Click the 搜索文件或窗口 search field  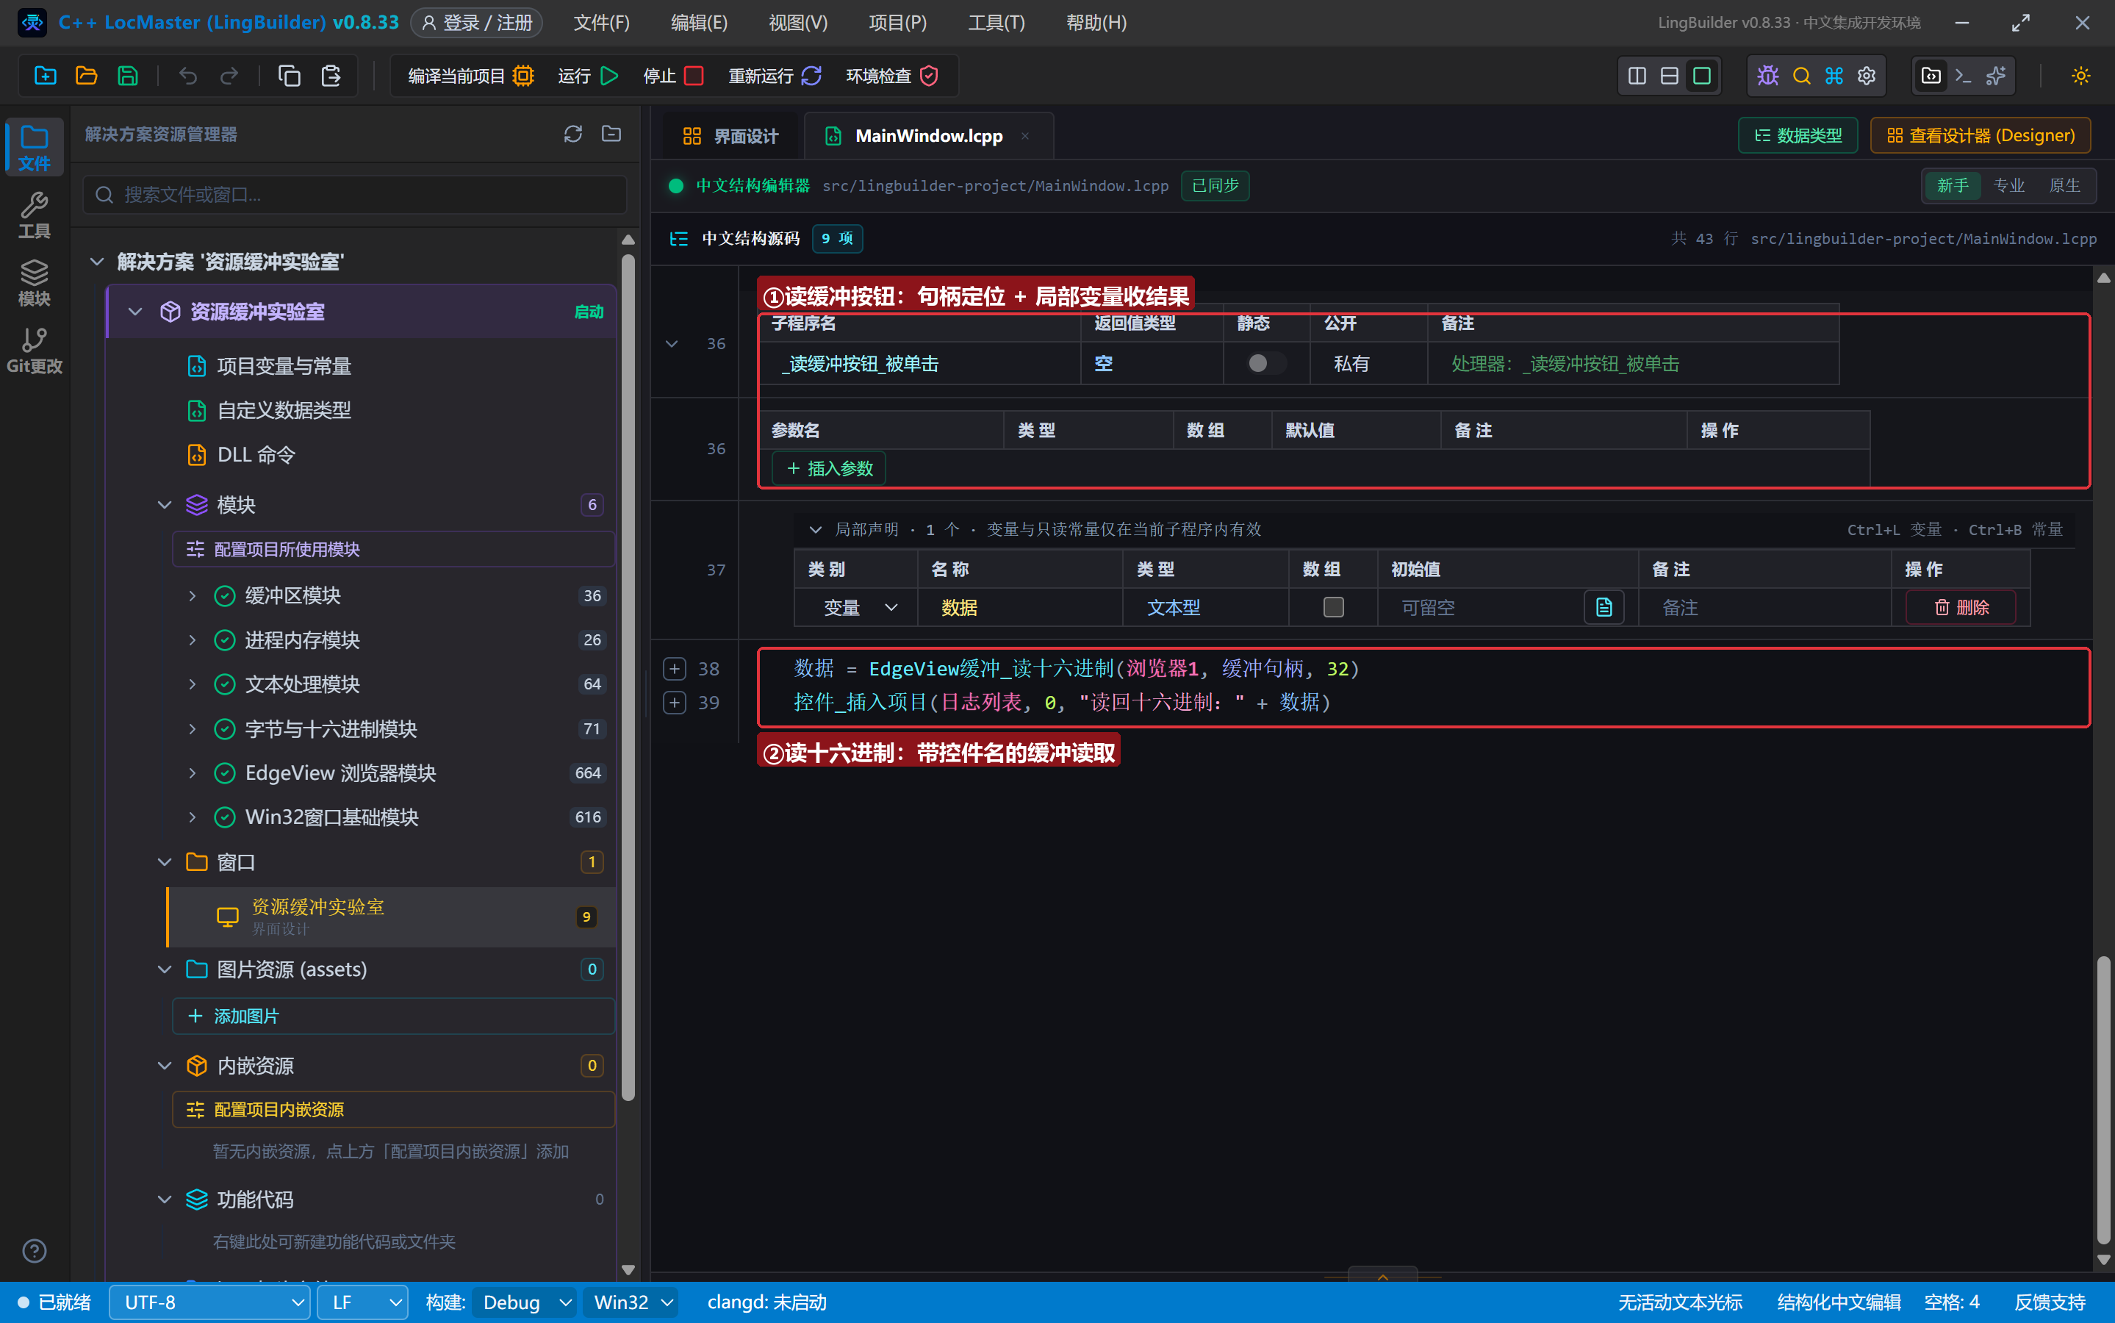(x=354, y=194)
